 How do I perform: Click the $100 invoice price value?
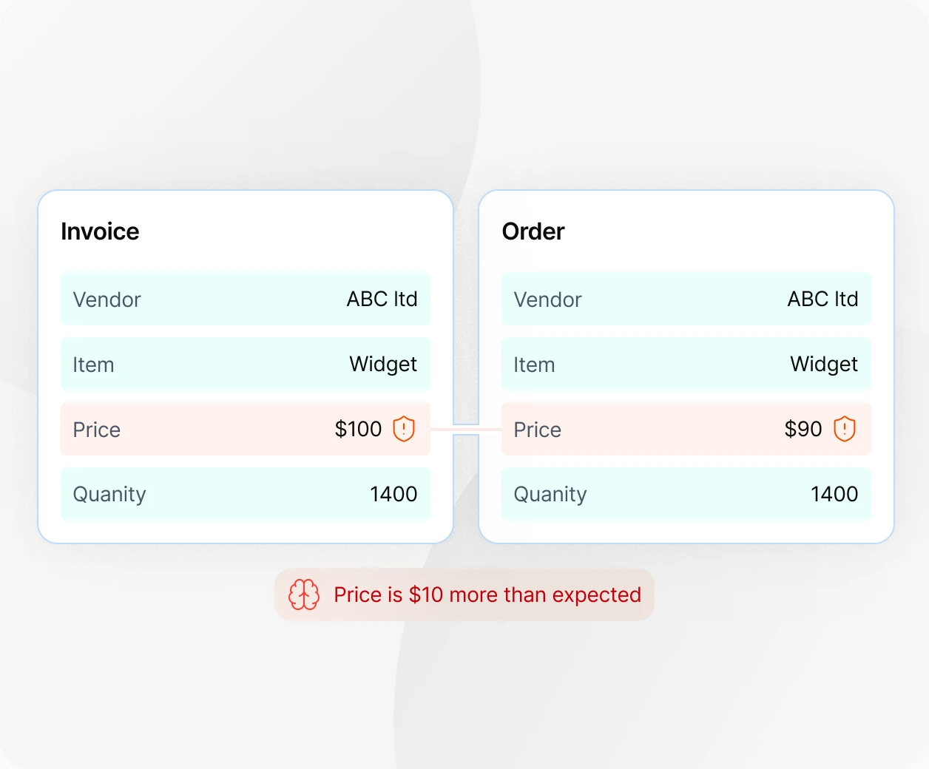358,429
